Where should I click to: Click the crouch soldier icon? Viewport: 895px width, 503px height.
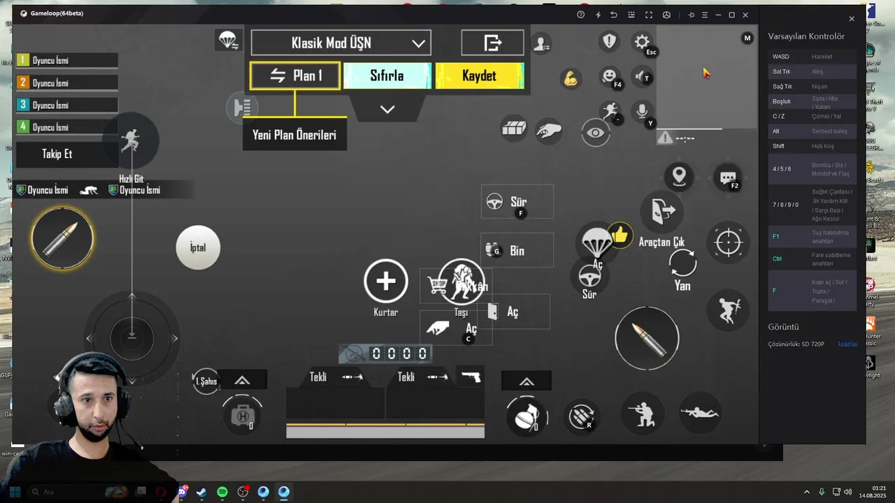[643, 414]
